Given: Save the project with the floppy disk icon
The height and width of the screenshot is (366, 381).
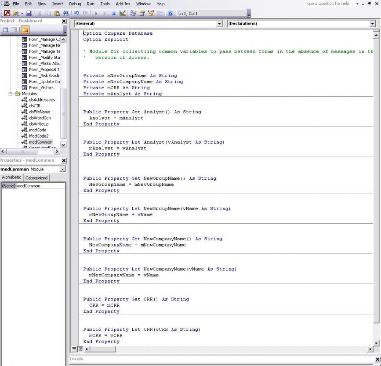Looking at the screenshot, I should [29, 14].
